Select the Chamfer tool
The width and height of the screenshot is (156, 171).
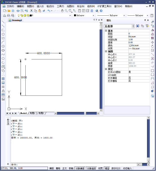[153, 83]
